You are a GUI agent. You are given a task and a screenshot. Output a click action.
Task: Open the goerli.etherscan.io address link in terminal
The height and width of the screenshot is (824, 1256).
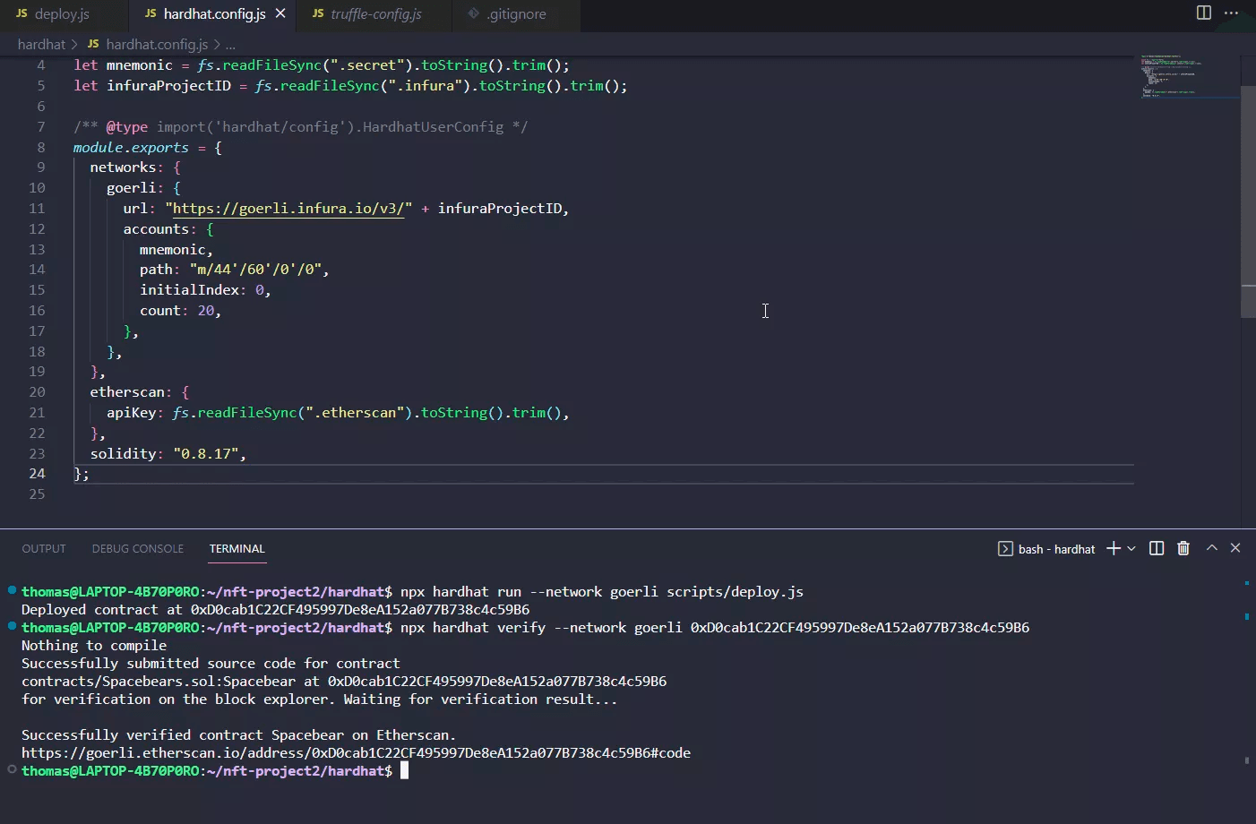coord(356,753)
